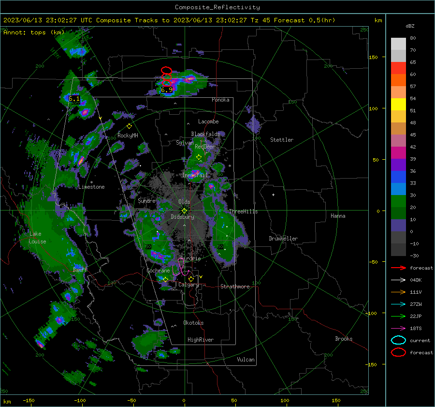Click the Drumheller label
This screenshot has height=407, width=435.
coord(283,239)
